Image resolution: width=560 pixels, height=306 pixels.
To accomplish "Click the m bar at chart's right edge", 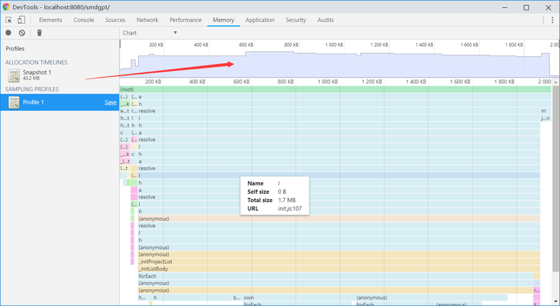I will 545,111.
